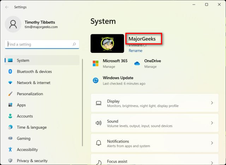Click Manage under OneDrive
This screenshot has width=226, height=165.
coord(150,67)
